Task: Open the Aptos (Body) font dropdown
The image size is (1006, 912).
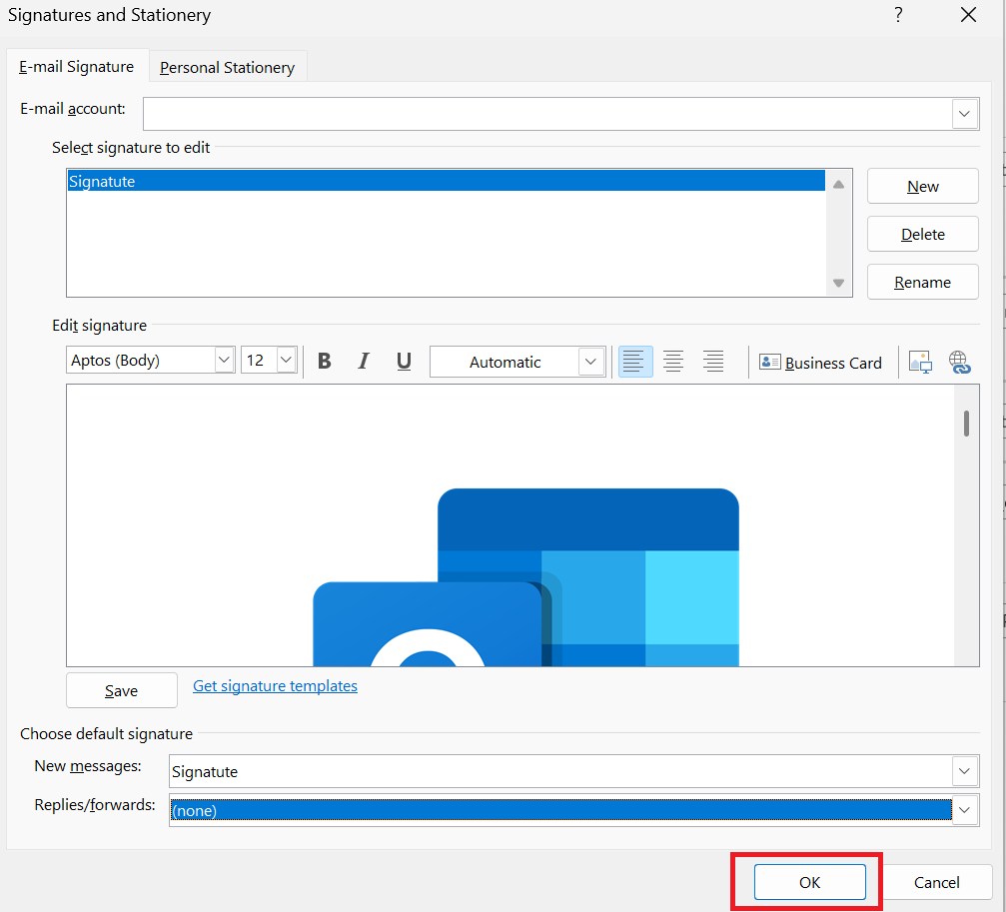Action: [224, 361]
